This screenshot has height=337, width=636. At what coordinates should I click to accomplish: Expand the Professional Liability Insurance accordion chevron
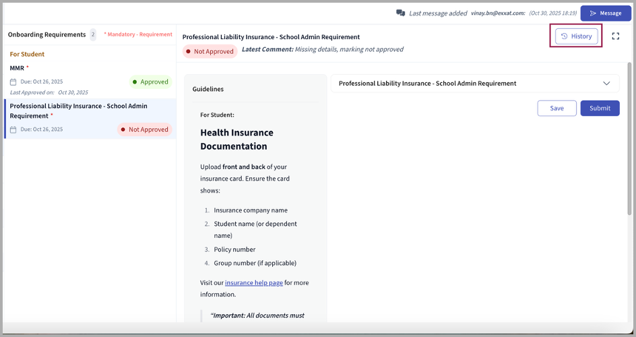[x=606, y=84]
